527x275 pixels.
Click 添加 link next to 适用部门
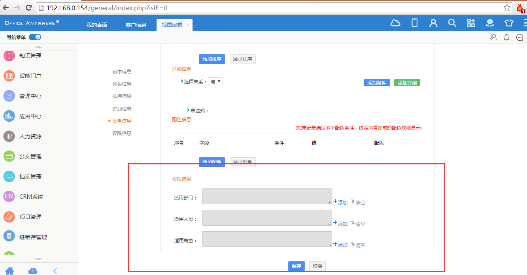tap(340, 202)
